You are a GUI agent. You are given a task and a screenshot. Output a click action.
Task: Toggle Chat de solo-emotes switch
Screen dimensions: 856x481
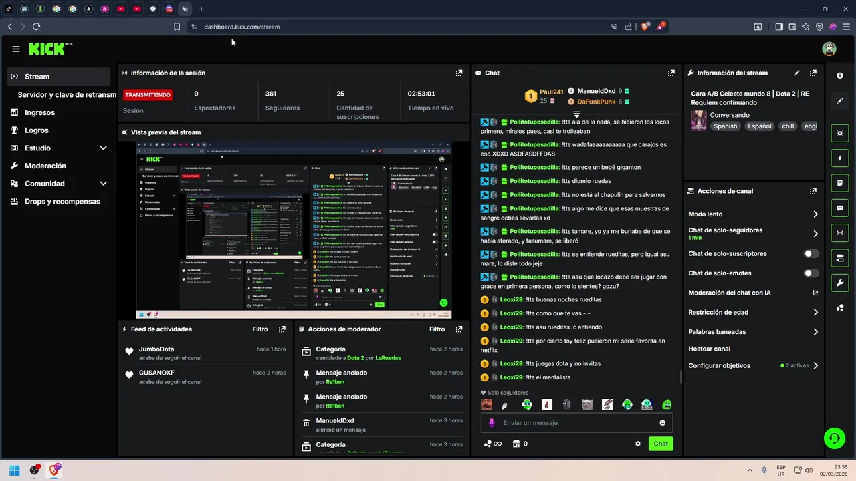tap(811, 273)
